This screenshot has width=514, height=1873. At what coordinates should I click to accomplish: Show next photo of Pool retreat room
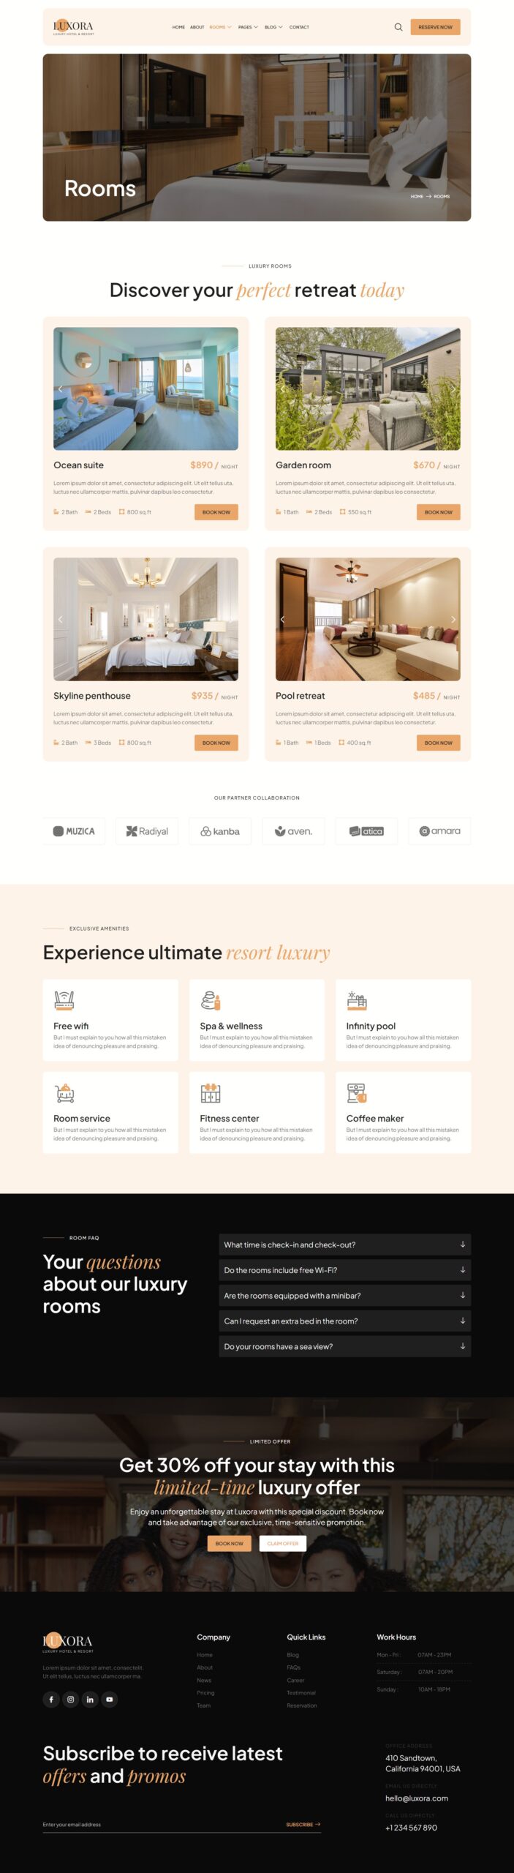pos(453,619)
